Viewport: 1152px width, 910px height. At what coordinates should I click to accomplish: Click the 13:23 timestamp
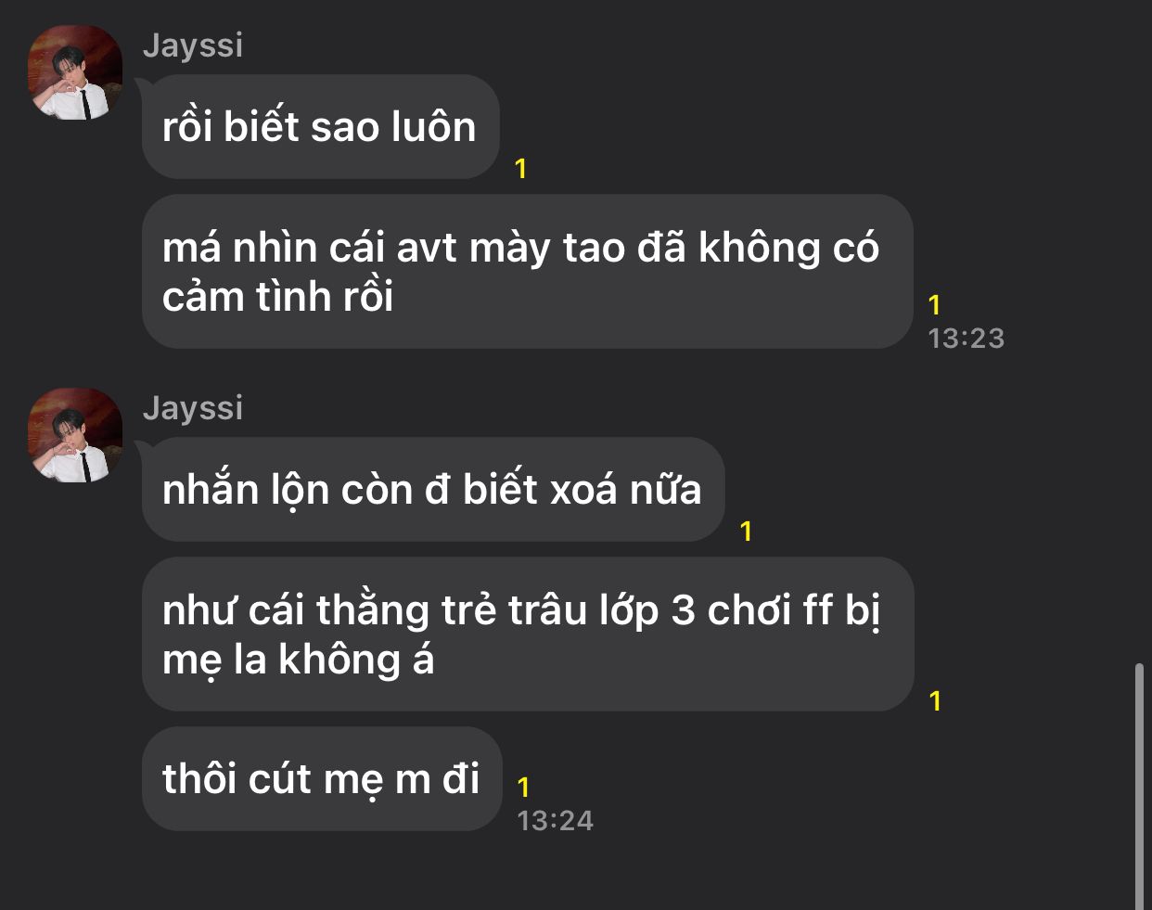pyautogui.click(x=966, y=339)
